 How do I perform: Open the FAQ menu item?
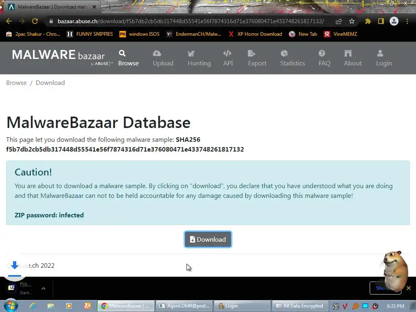point(324,58)
